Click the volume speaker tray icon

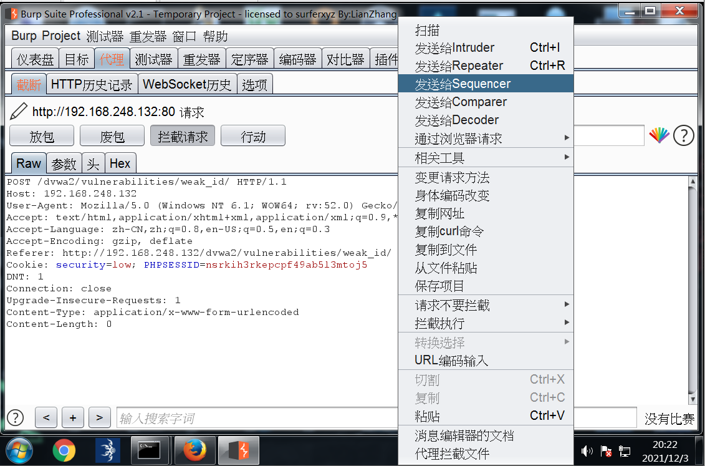[x=587, y=450]
